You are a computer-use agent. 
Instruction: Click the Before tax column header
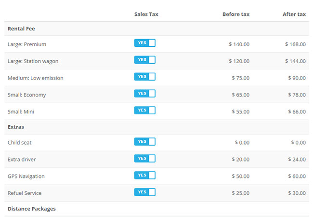point(236,14)
